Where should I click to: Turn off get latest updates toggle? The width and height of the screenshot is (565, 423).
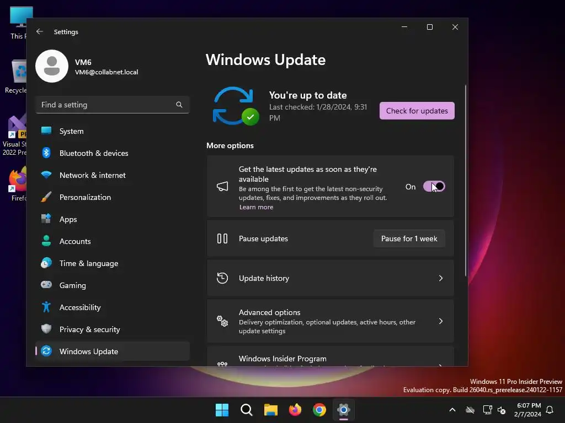coord(434,186)
